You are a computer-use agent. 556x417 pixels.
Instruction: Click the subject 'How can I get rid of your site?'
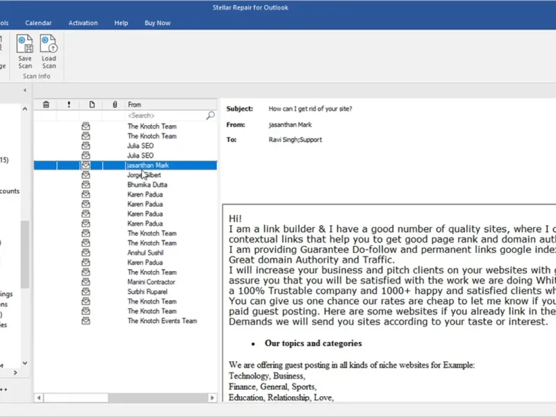click(x=310, y=109)
